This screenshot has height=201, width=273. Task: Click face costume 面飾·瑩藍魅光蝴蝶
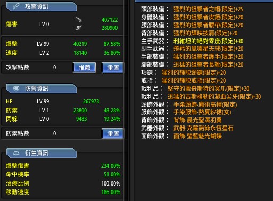(197, 136)
